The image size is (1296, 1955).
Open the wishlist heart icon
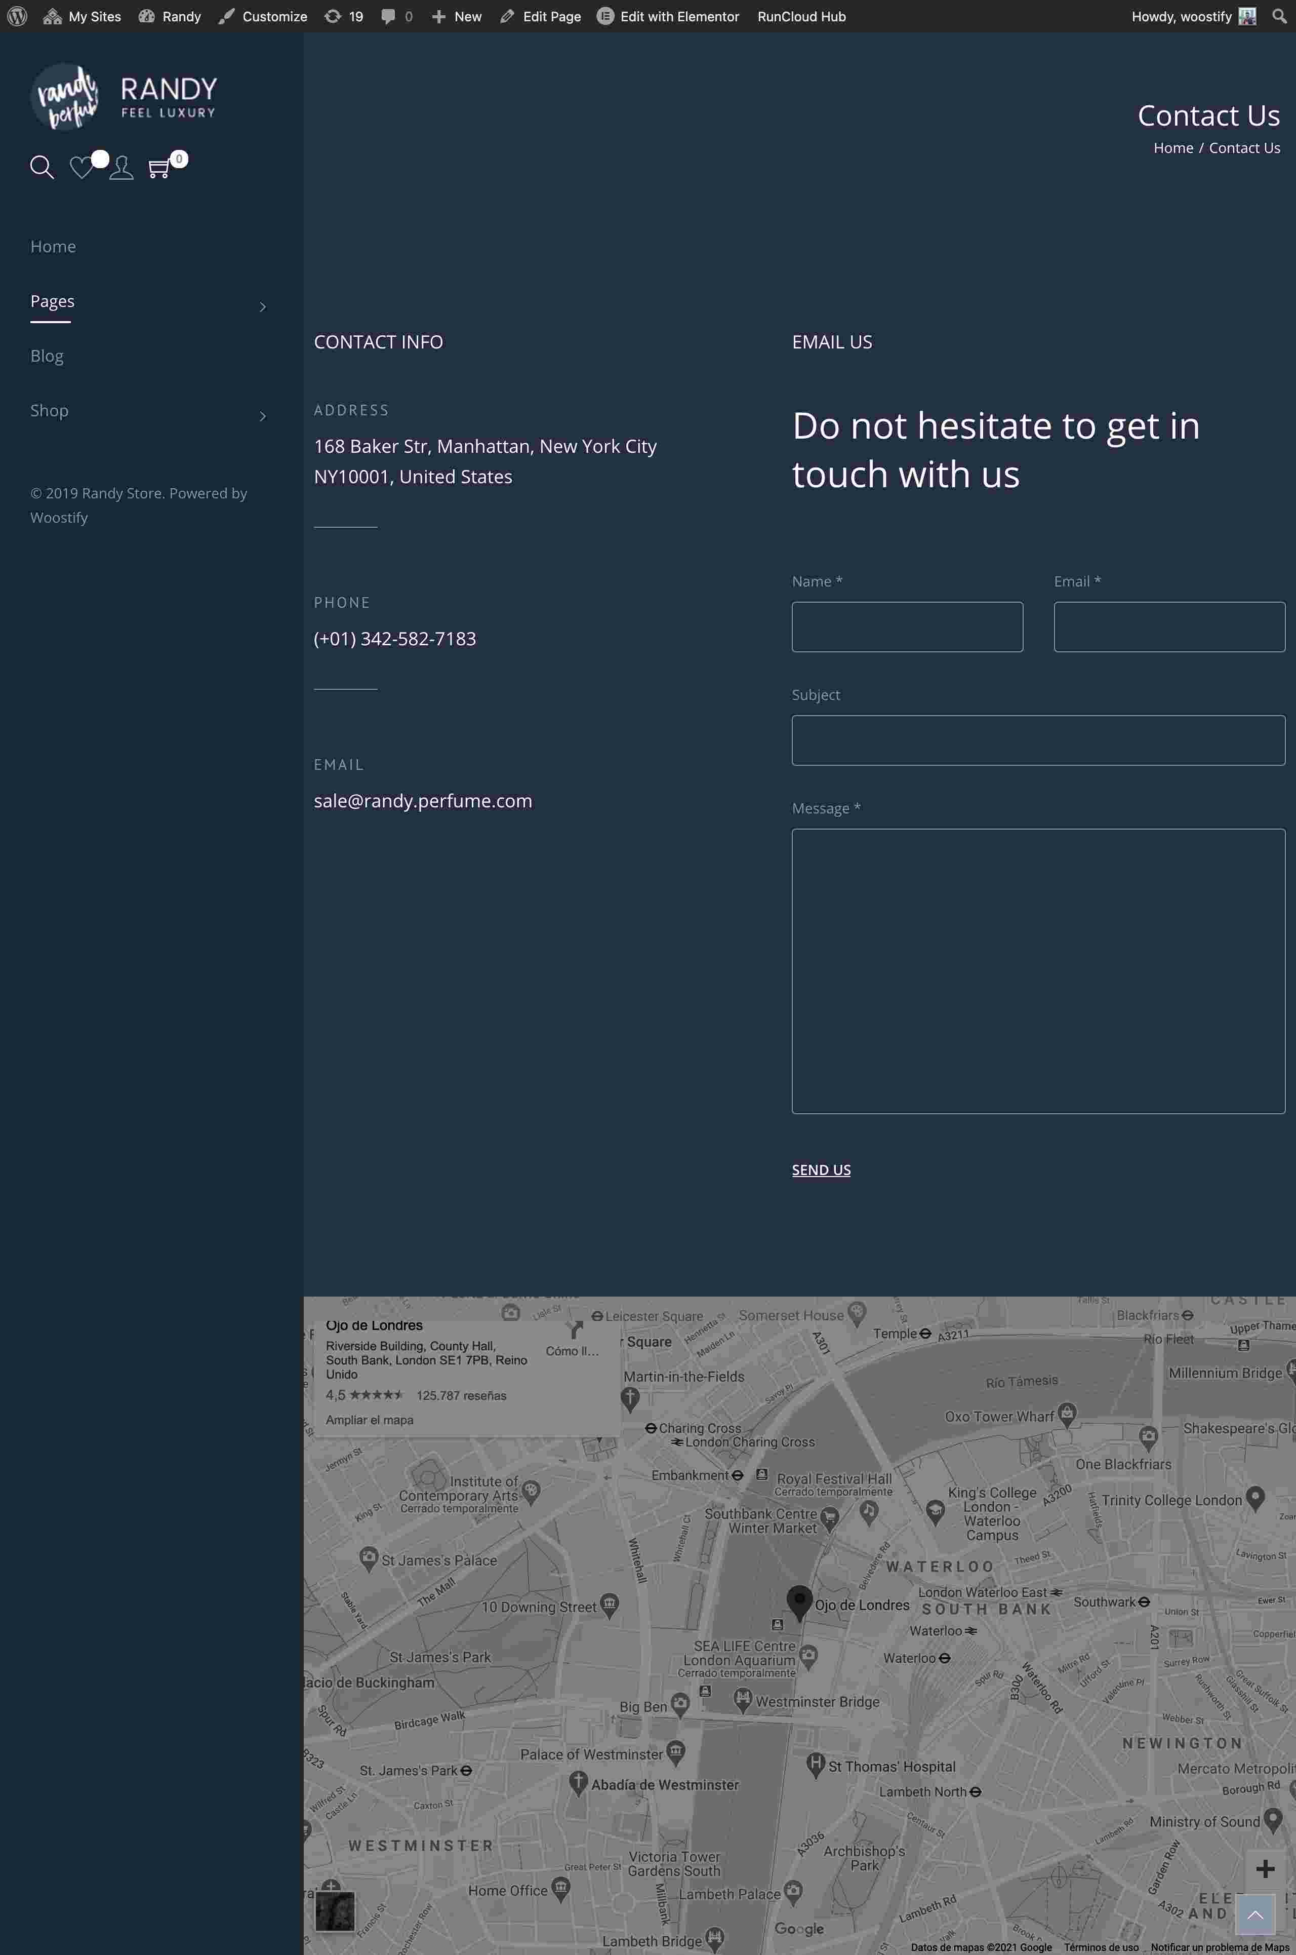(x=82, y=167)
